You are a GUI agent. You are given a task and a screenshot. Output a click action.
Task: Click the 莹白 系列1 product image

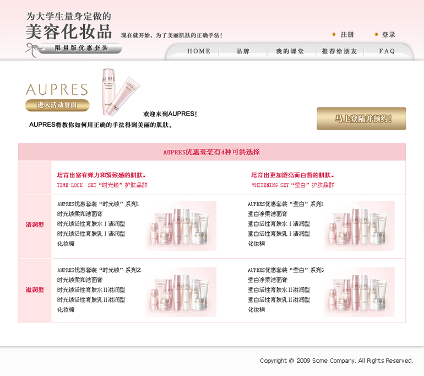click(x=359, y=225)
